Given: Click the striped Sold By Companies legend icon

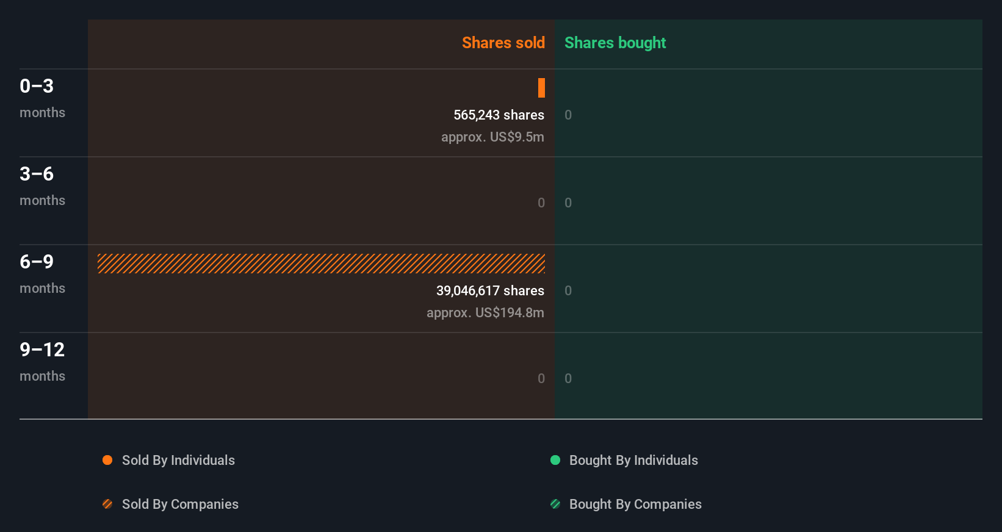Looking at the screenshot, I should pyautogui.click(x=107, y=504).
